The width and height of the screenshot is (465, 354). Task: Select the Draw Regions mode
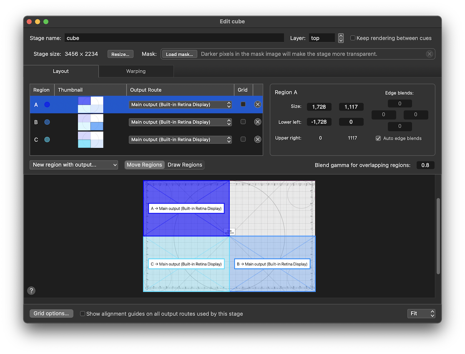(x=185, y=165)
